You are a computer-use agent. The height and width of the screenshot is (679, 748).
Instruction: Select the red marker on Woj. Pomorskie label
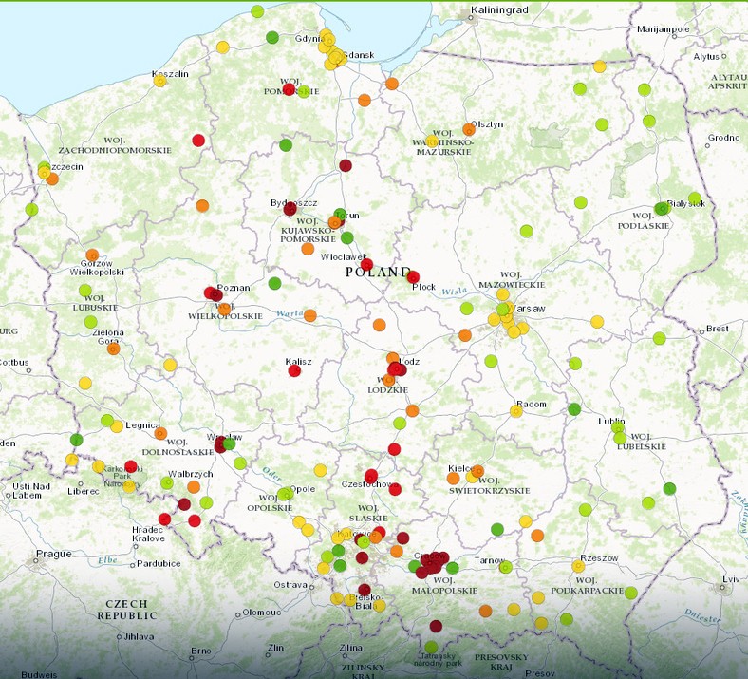(289, 89)
